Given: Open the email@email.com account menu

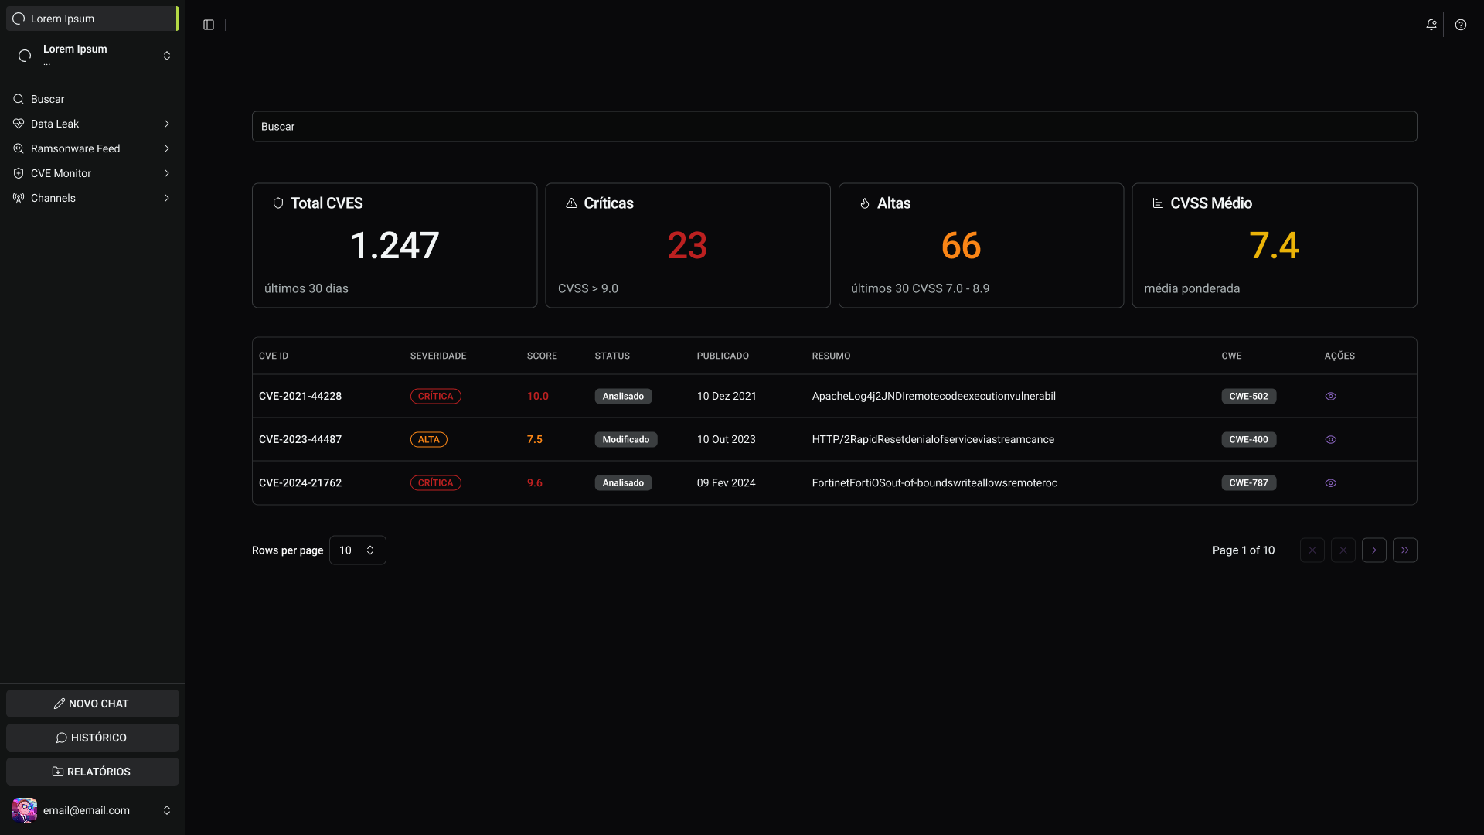Looking at the screenshot, I should click(93, 810).
